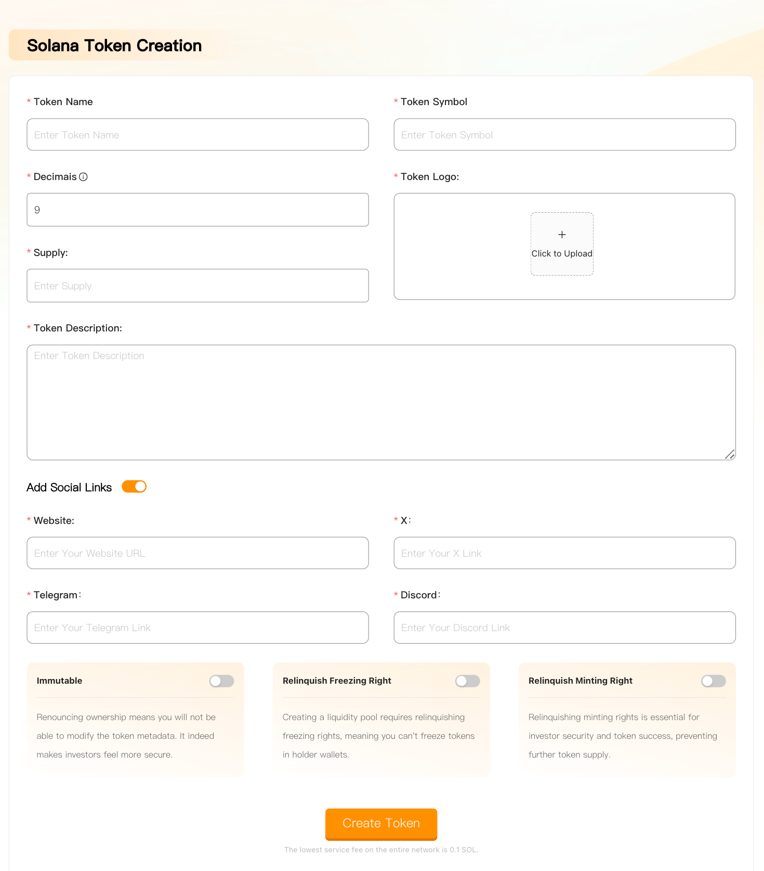Click the Website label
The height and width of the screenshot is (871, 764).
(54, 521)
